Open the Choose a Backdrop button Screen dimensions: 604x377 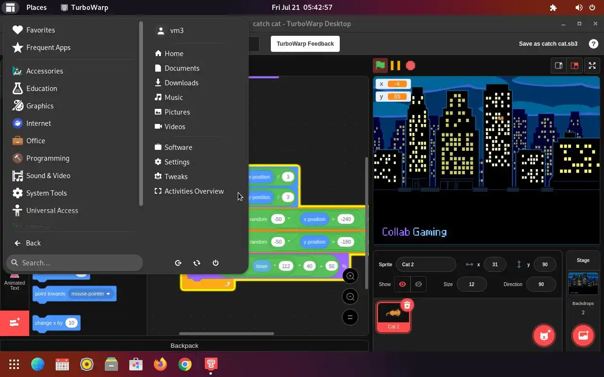point(583,336)
